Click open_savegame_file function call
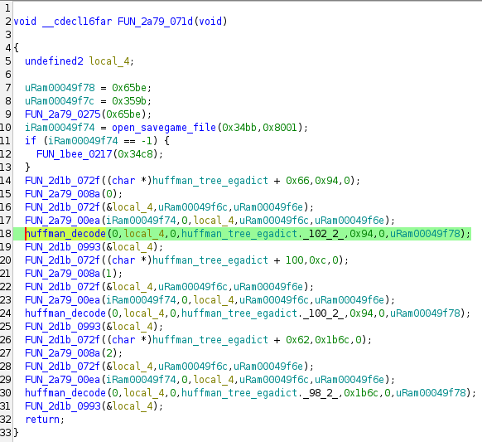 click(164, 128)
